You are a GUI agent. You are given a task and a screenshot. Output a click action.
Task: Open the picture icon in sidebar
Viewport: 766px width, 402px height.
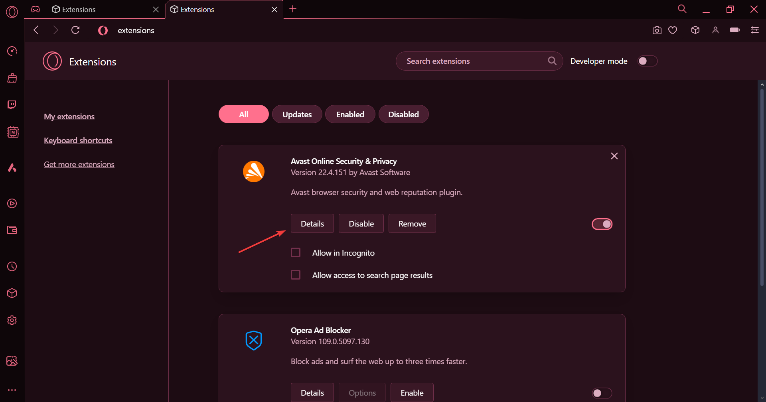12,361
